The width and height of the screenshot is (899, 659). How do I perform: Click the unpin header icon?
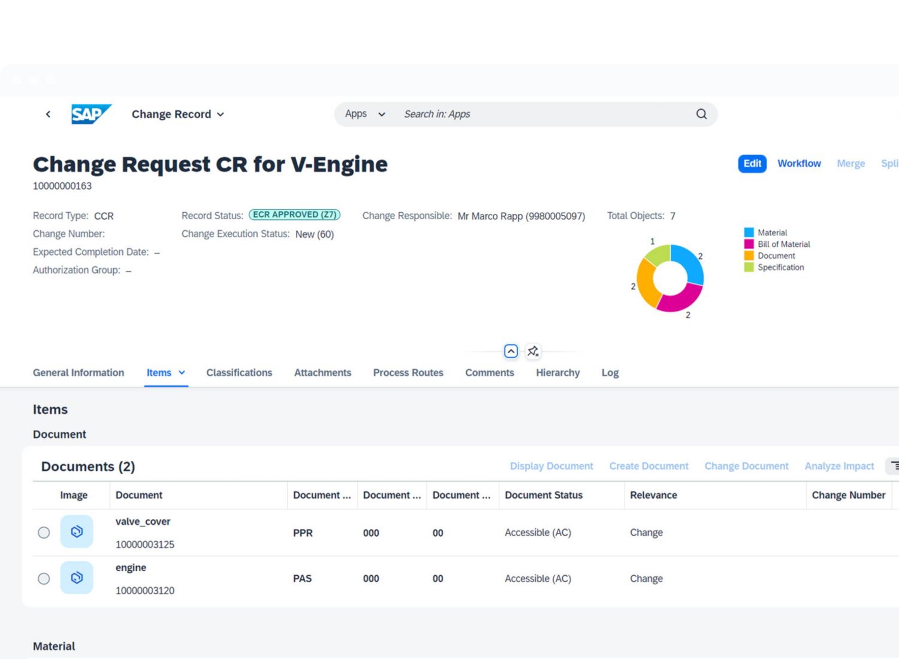(x=533, y=352)
